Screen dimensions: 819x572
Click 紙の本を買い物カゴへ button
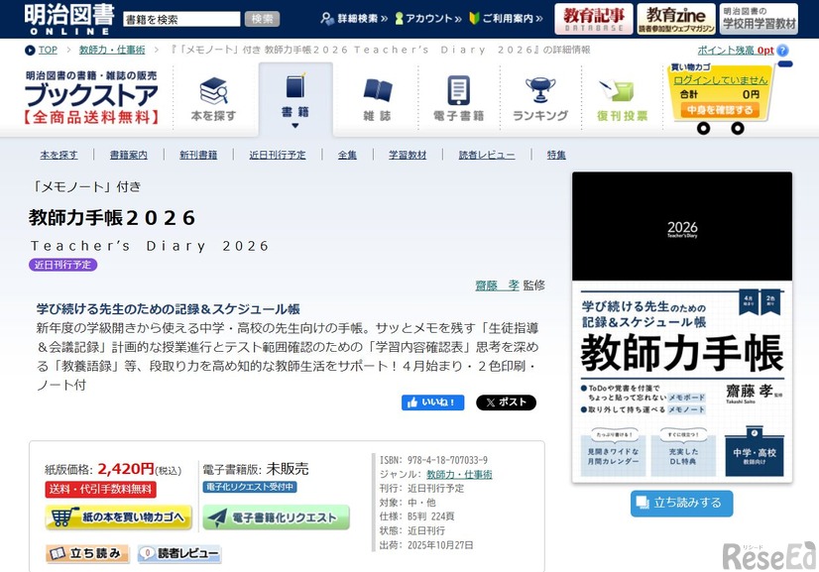118,517
